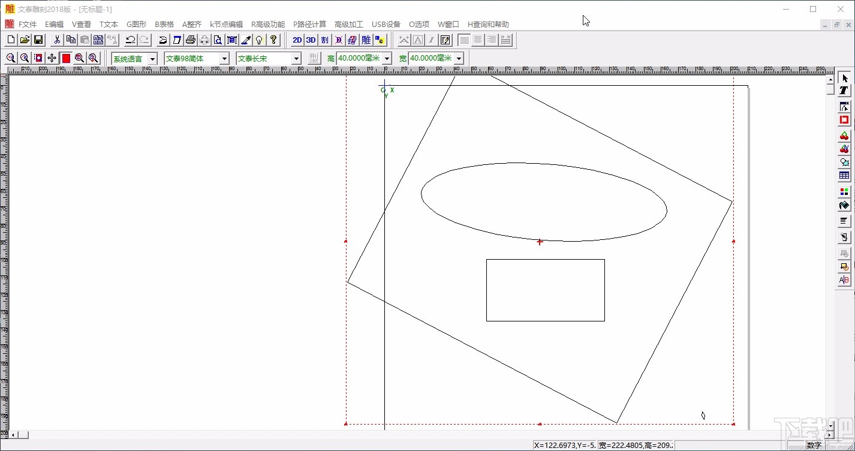Open the H查询和帮助 menu
Screen dimensions: 855x451
tap(488, 25)
